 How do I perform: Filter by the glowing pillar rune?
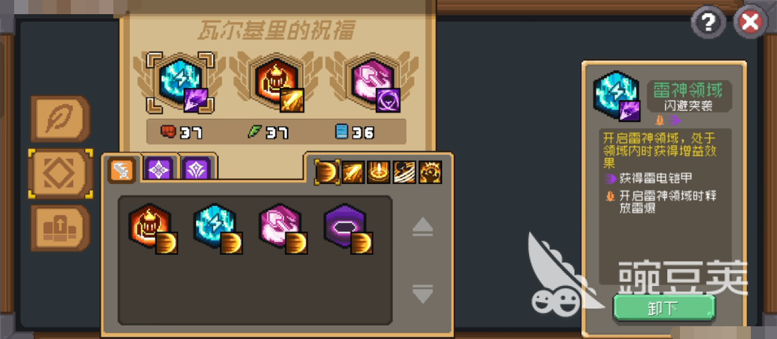click(x=379, y=172)
